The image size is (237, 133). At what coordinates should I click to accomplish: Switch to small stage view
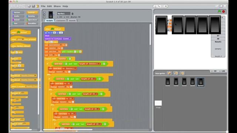217,6
